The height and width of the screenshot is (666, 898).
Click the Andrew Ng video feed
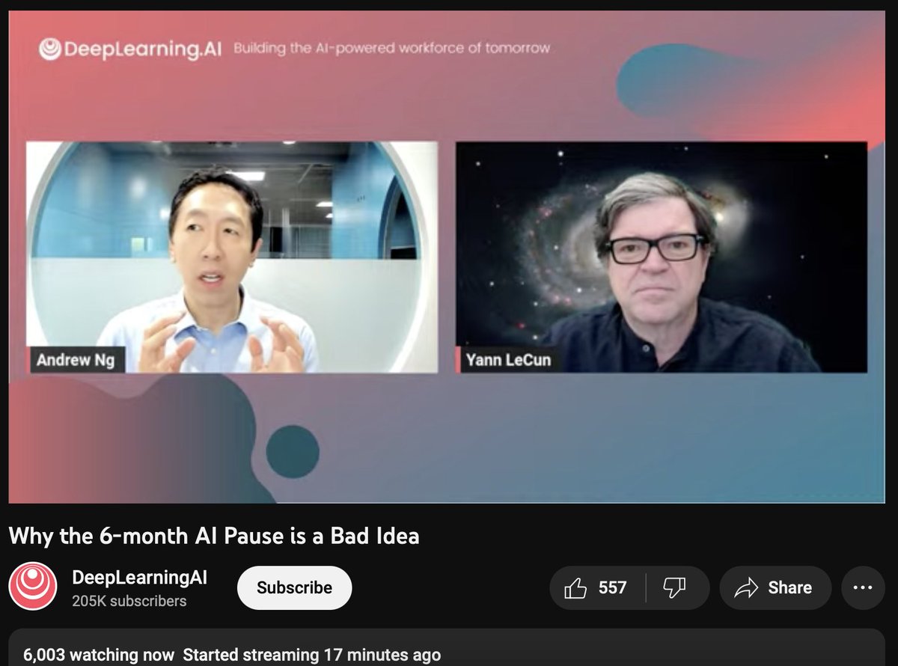[x=232, y=257]
